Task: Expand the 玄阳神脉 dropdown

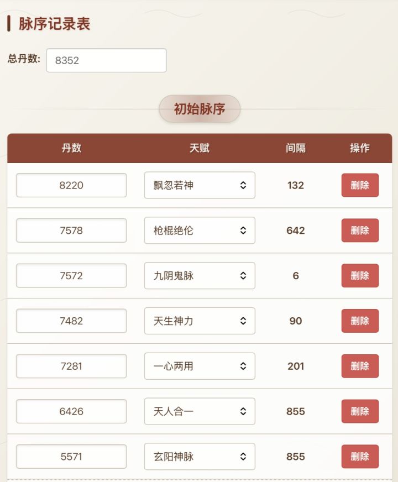Action: tap(200, 457)
